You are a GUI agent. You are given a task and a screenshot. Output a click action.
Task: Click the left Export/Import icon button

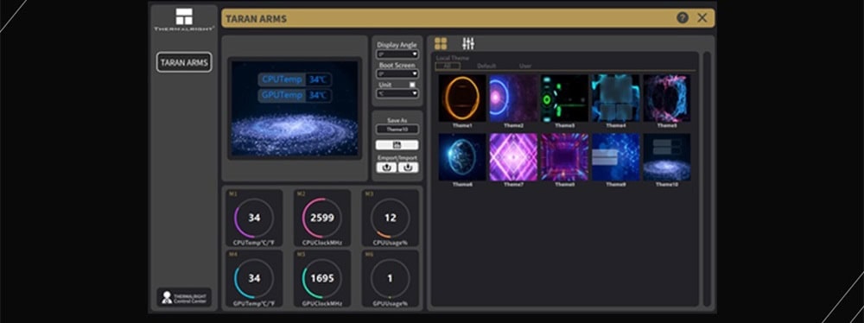pyautogui.click(x=386, y=167)
